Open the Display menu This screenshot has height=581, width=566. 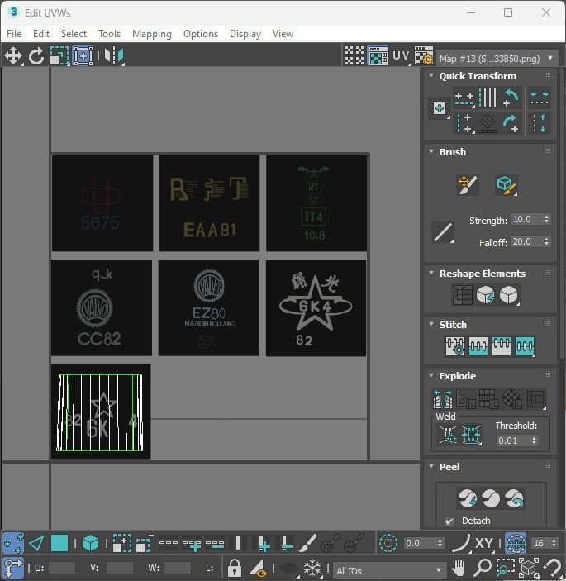[x=245, y=34]
